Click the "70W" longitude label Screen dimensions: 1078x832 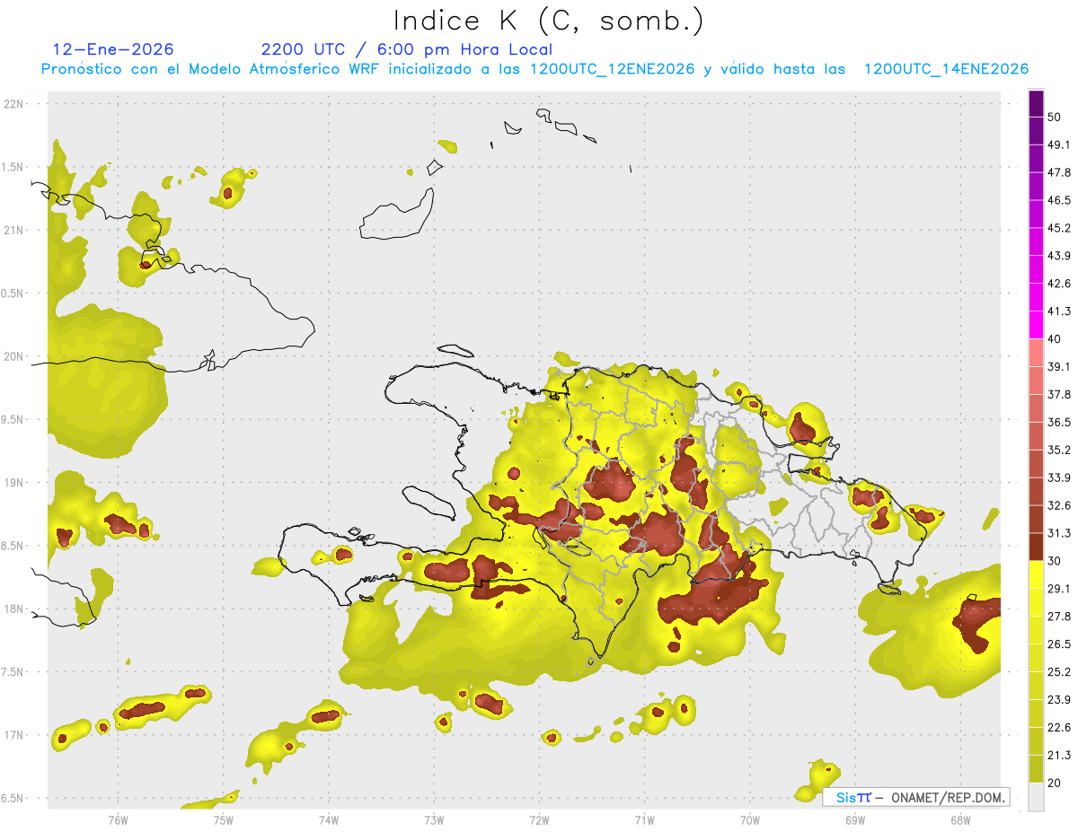[750, 819]
